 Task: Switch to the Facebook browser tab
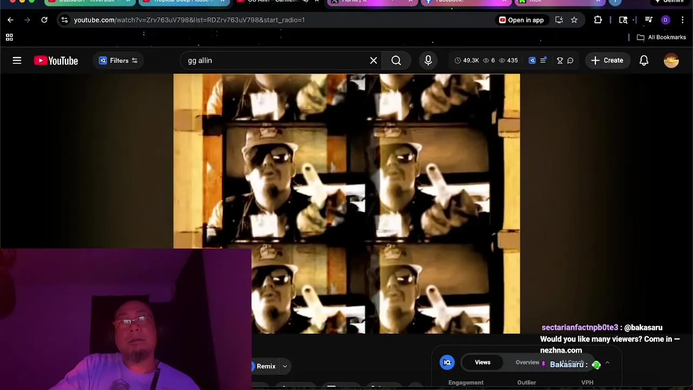(466, 2)
